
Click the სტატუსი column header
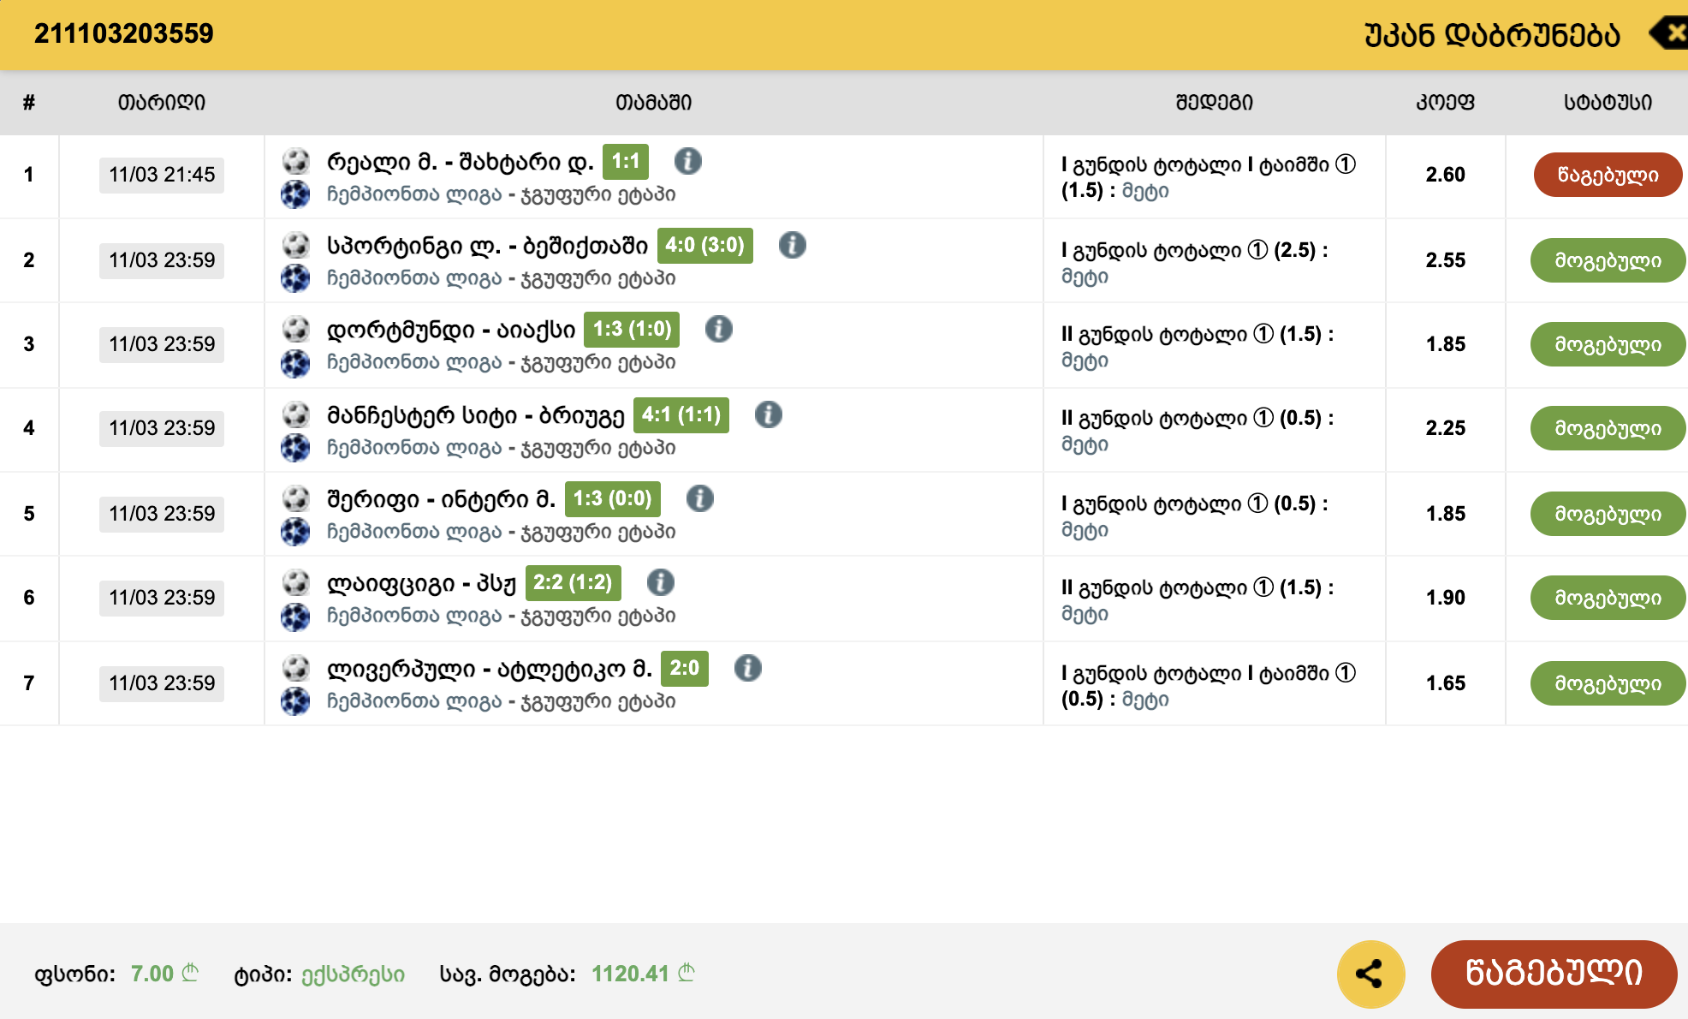coord(1607,103)
